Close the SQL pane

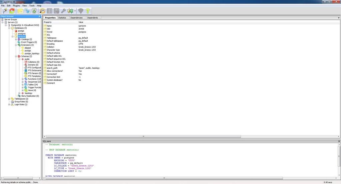[x=339, y=141]
